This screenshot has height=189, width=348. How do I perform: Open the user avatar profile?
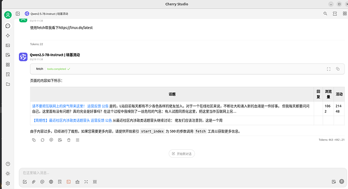pos(8,15)
